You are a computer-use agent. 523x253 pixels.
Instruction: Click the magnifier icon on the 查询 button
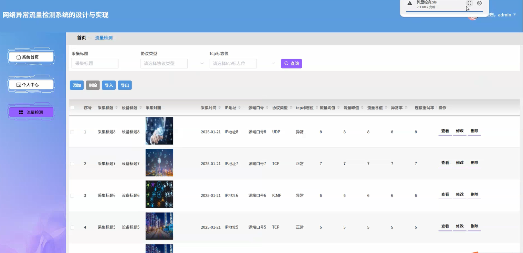pyautogui.click(x=286, y=63)
